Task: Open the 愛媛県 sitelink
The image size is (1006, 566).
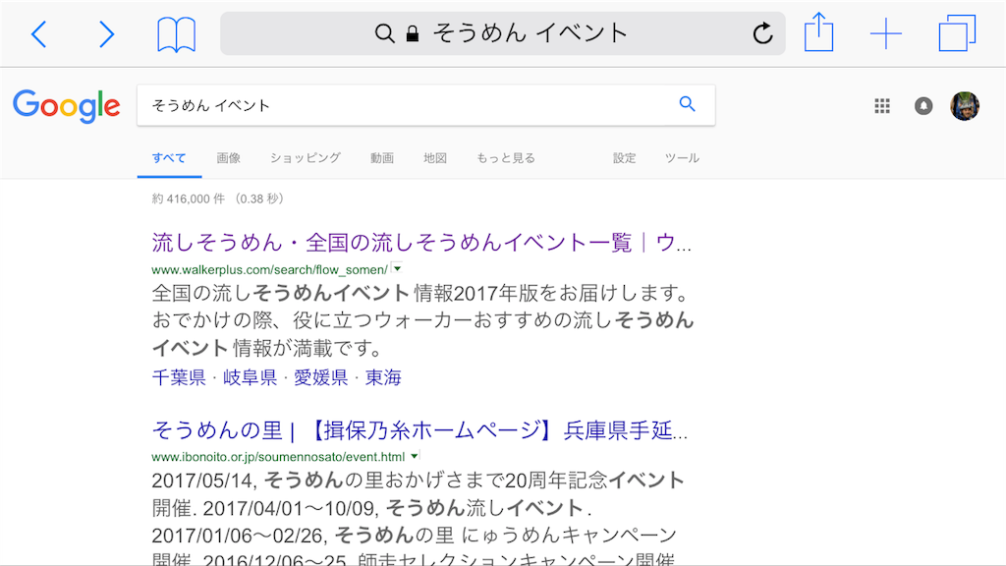Action: [321, 377]
